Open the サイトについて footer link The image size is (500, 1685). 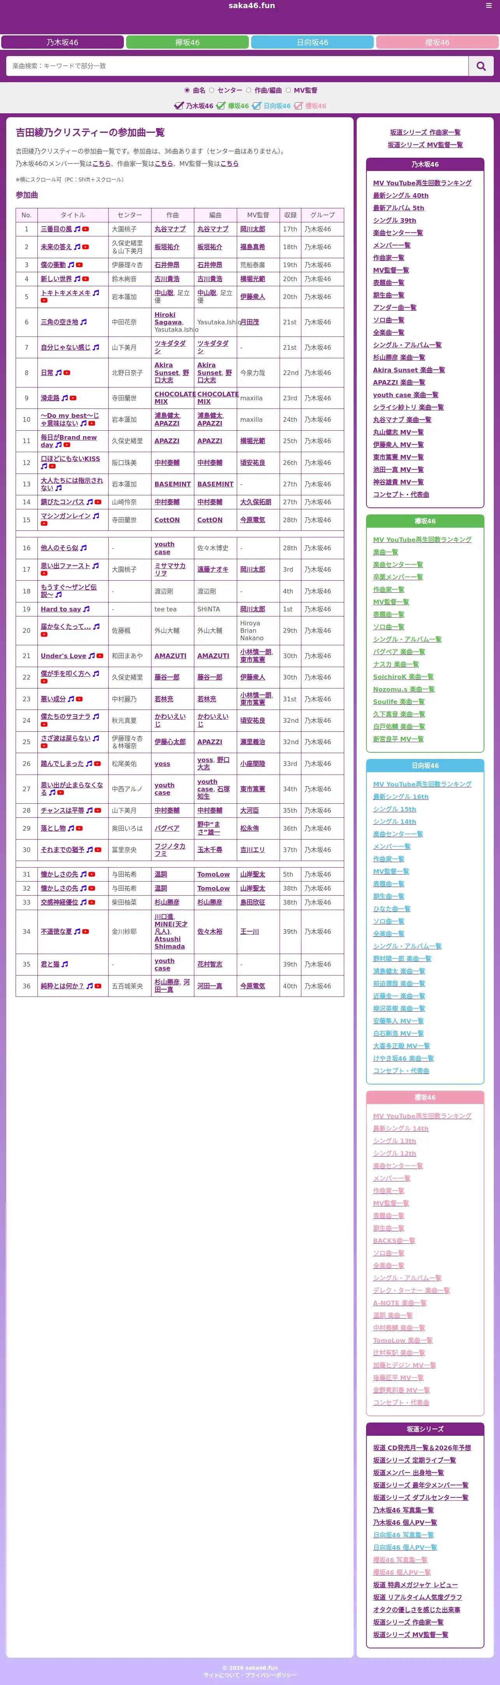pyautogui.click(x=222, y=1675)
